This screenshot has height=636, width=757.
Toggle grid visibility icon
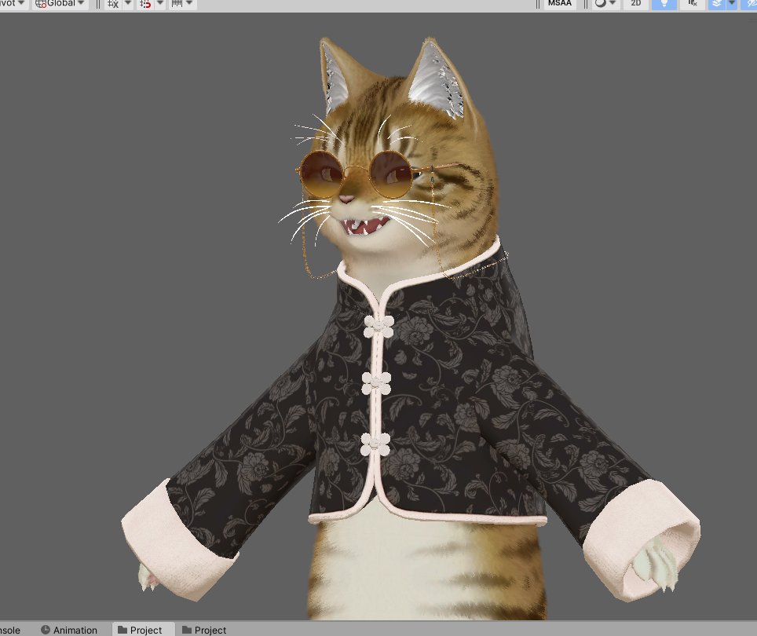[113, 3]
